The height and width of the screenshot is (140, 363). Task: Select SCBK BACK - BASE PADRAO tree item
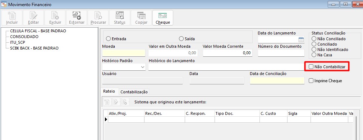(34, 48)
